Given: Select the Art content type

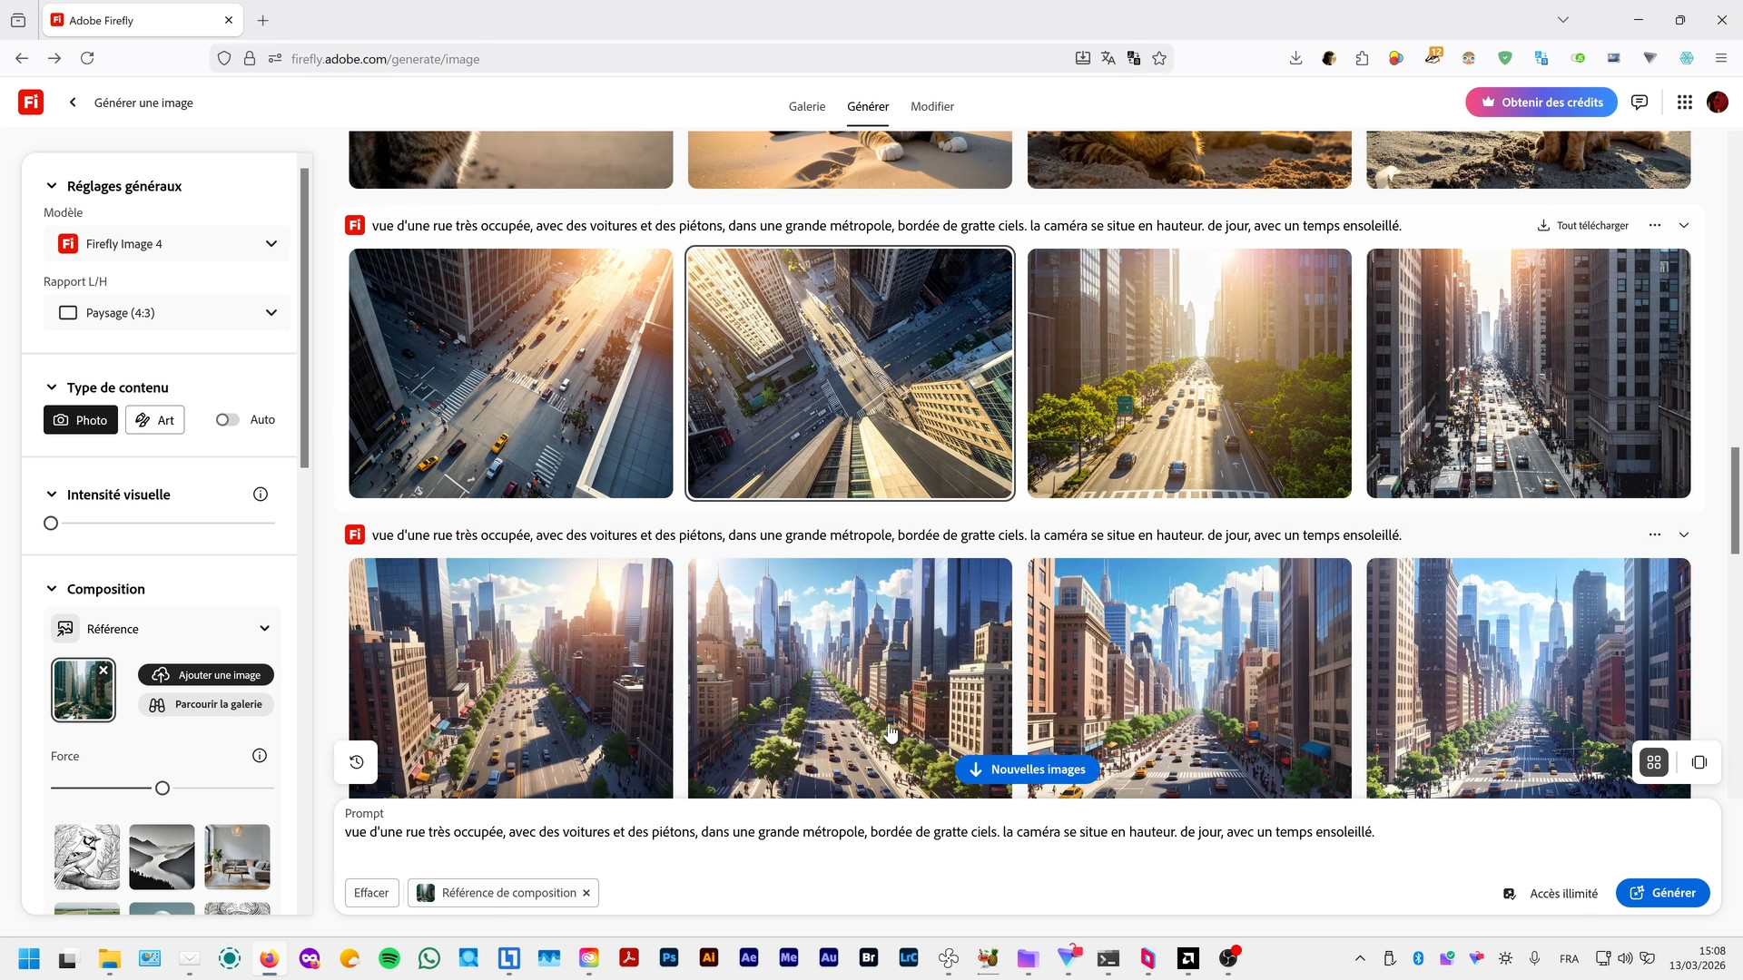Looking at the screenshot, I should [155, 420].
